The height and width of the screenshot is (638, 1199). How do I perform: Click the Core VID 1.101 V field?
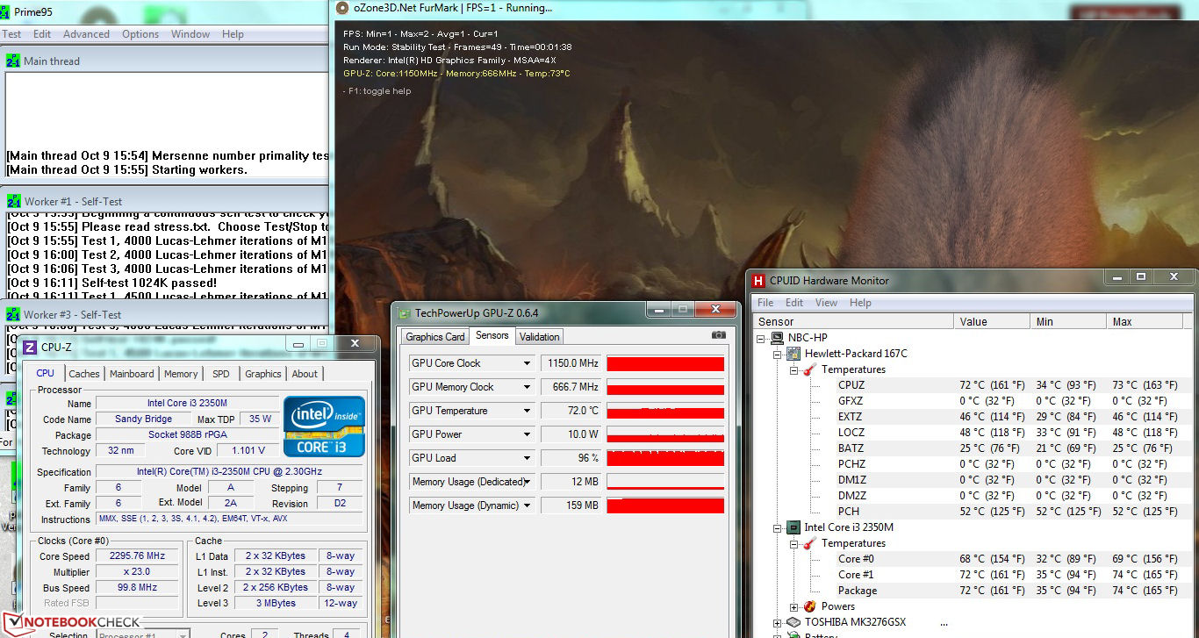coord(248,451)
